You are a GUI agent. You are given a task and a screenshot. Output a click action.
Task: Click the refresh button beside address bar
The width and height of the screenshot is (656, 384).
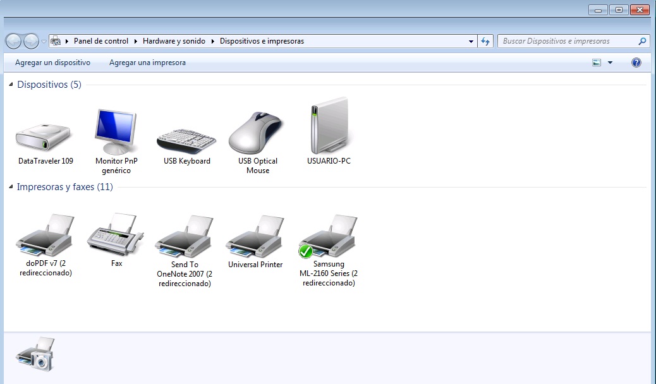point(485,41)
